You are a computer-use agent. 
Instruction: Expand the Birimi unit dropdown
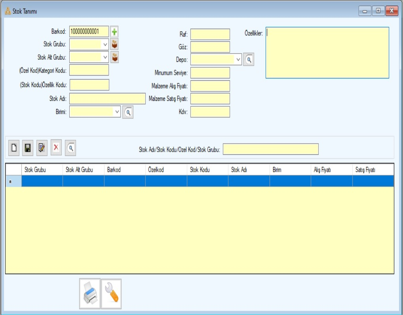(x=117, y=112)
